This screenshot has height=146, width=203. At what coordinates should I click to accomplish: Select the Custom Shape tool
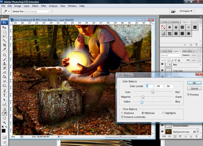click(x=4, y=104)
